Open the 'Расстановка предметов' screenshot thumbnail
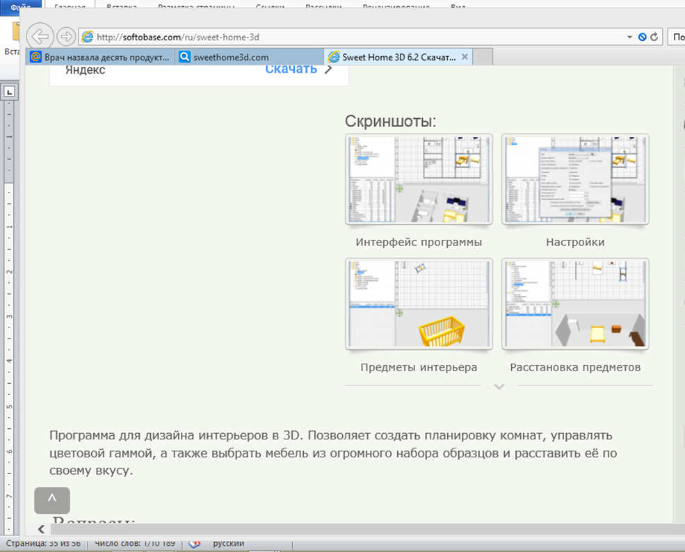 (x=575, y=304)
